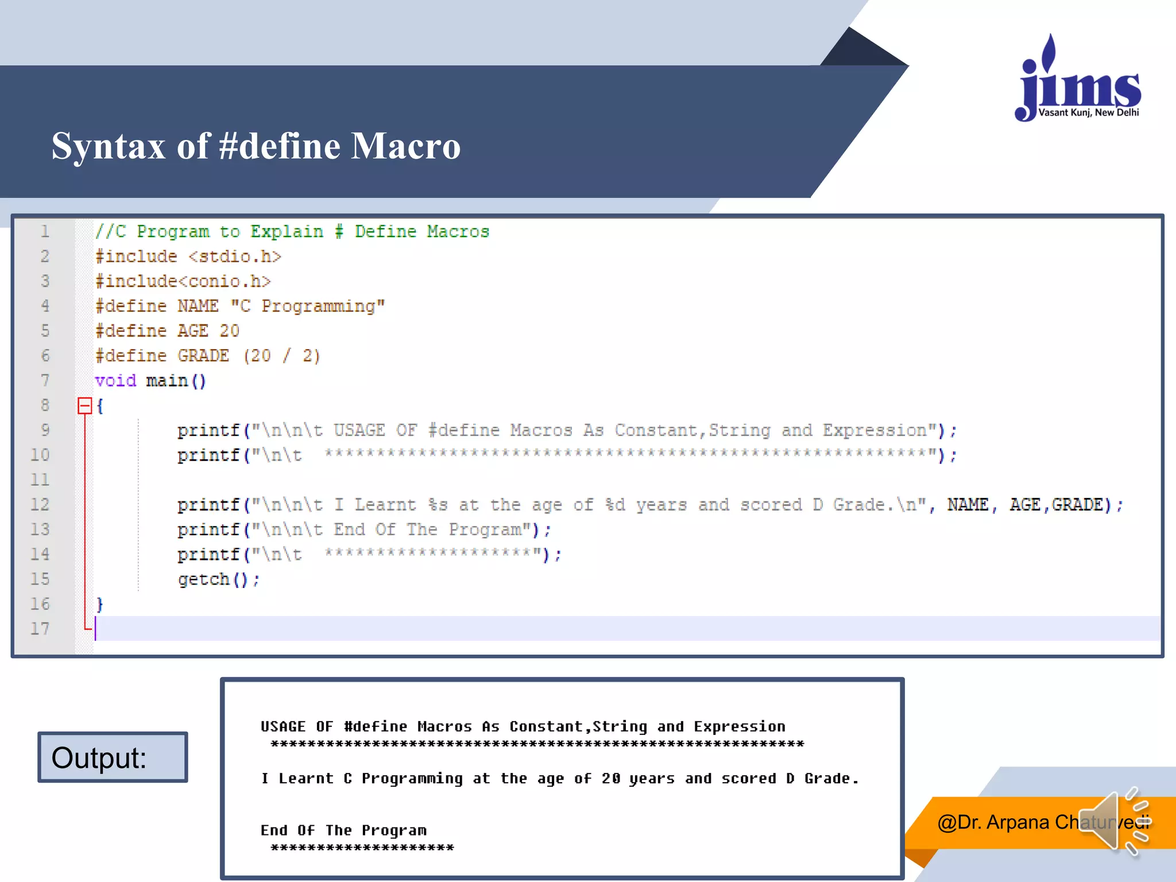1176x882 pixels.
Task: Collapse the main function fold marker
Action: tap(84, 406)
